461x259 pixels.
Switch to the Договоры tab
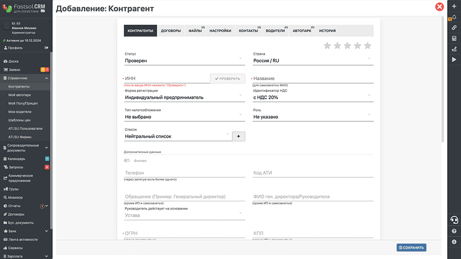pyautogui.click(x=171, y=30)
